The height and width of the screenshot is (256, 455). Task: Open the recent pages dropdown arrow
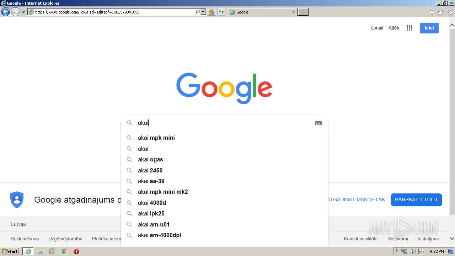23,12
